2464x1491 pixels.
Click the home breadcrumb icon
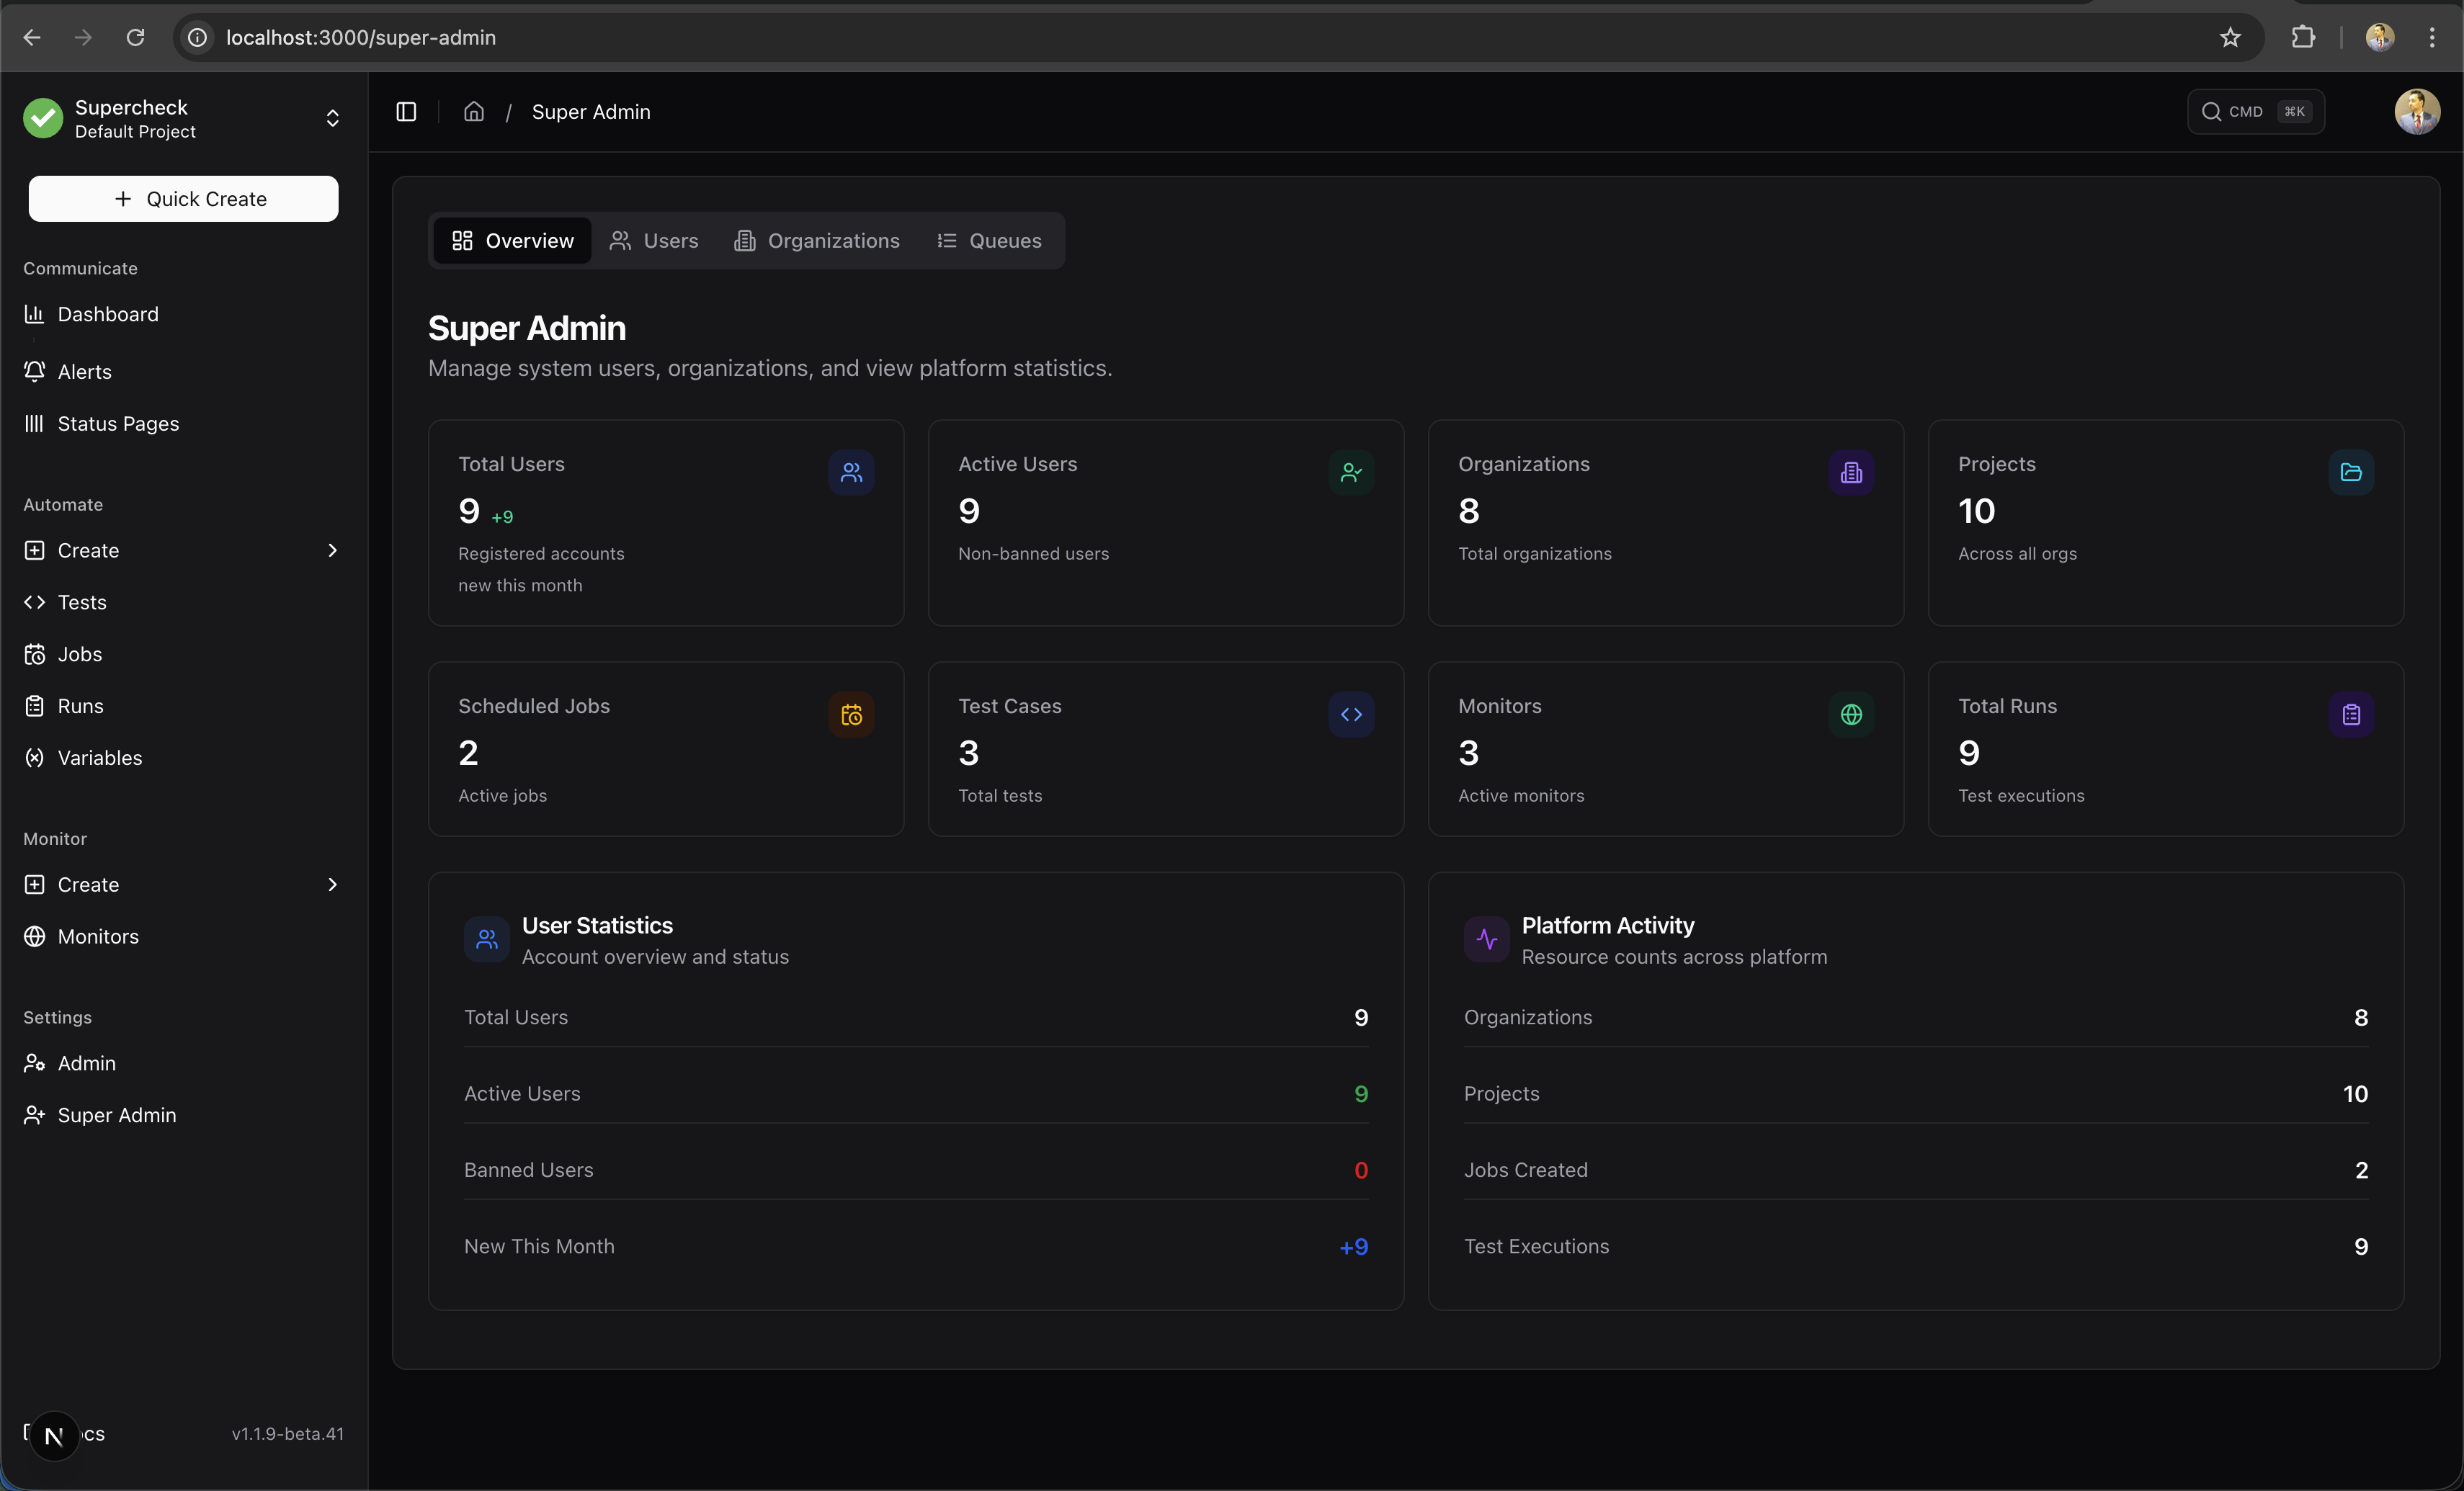pos(474,111)
